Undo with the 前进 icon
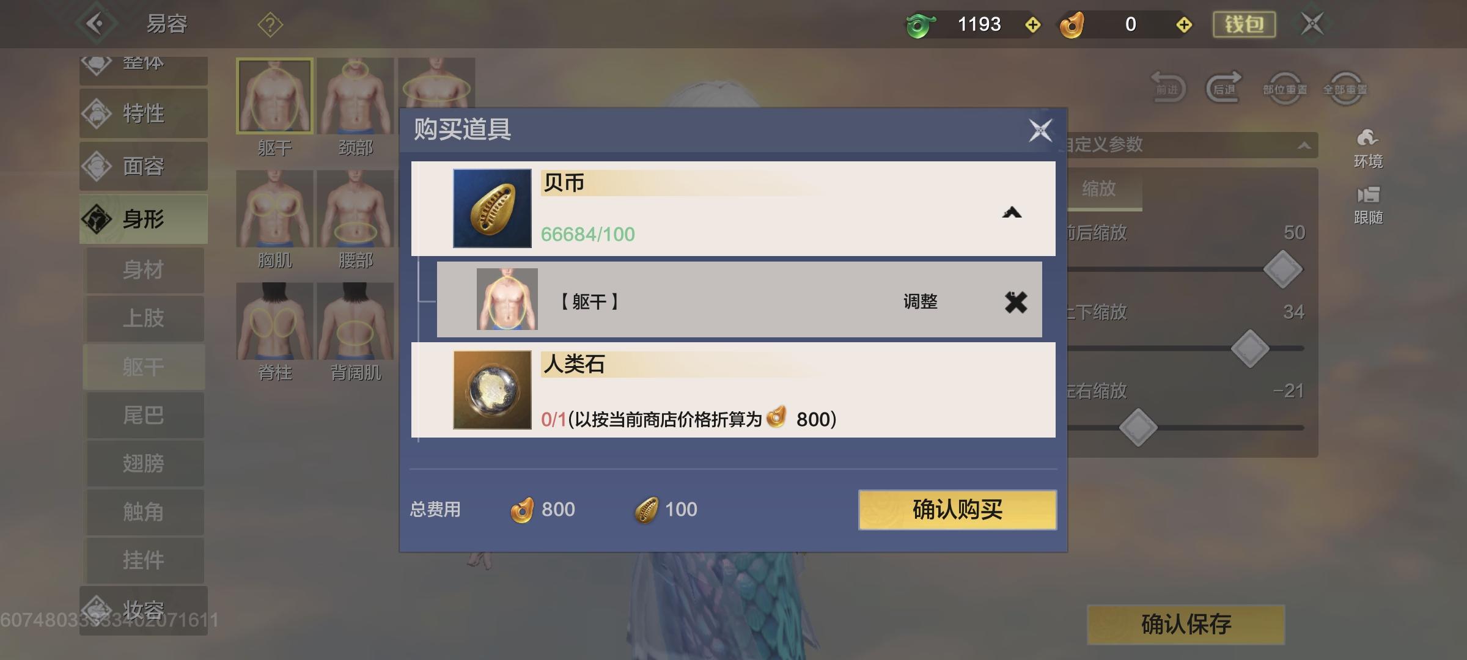 1167,87
